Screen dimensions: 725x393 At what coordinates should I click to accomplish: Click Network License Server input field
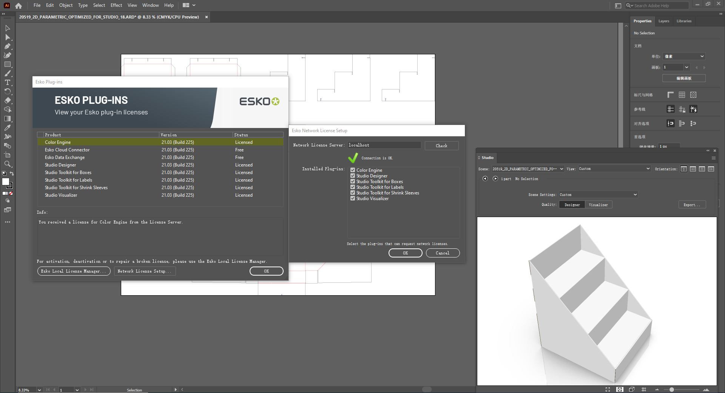[x=384, y=145]
